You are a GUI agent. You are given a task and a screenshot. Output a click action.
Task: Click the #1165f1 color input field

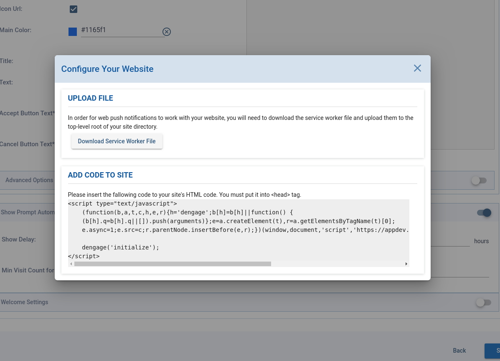pyautogui.click(x=123, y=30)
